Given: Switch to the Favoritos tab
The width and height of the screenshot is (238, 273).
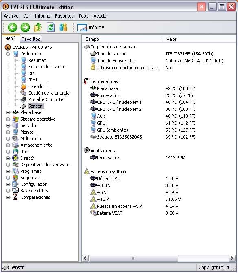Looking at the screenshot, I should 31,39.
